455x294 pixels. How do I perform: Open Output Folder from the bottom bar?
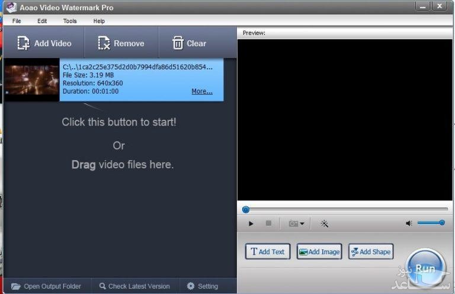point(46,286)
